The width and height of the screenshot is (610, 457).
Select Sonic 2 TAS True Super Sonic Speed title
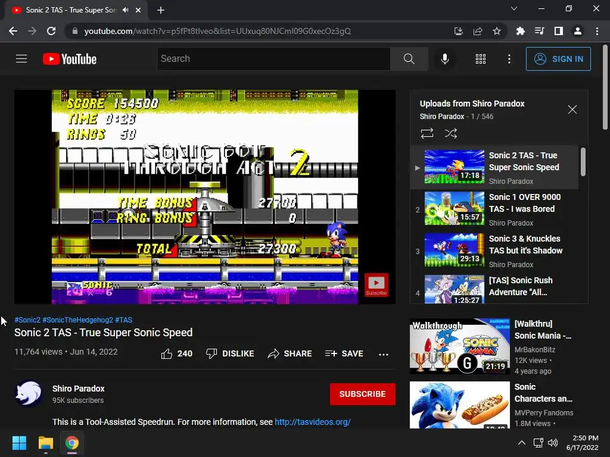524,161
